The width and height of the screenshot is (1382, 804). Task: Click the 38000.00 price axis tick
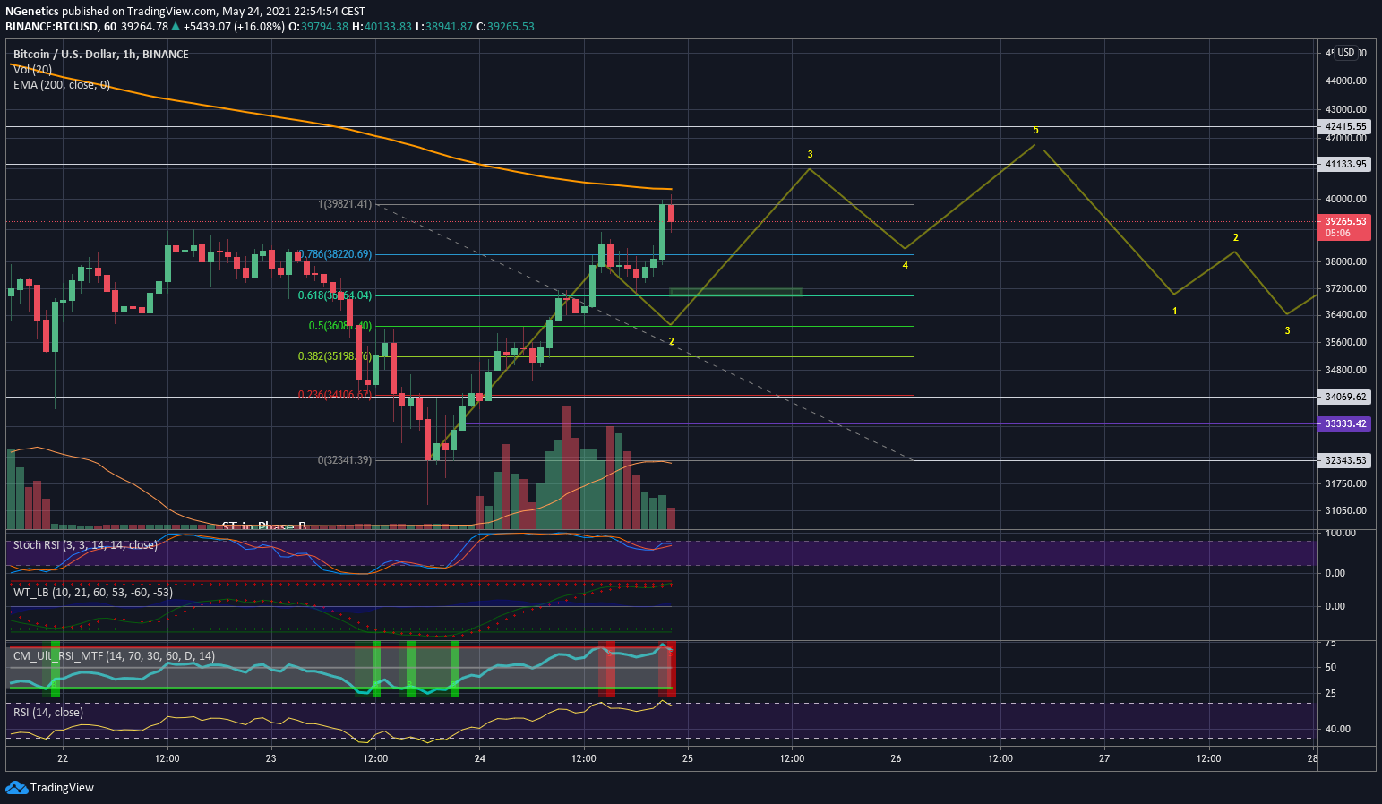pyautogui.click(x=1346, y=261)
